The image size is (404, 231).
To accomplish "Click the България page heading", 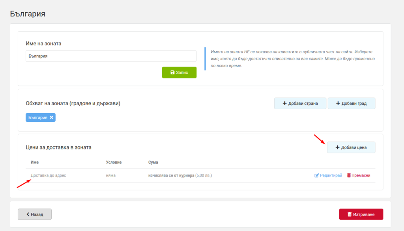I will point(28,14).
